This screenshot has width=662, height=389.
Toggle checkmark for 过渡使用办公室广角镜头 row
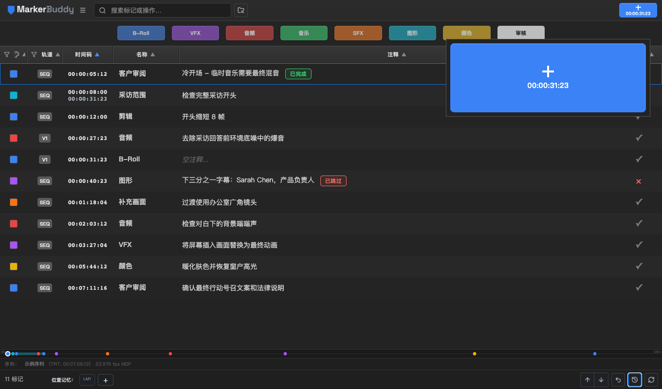(639, 202)
